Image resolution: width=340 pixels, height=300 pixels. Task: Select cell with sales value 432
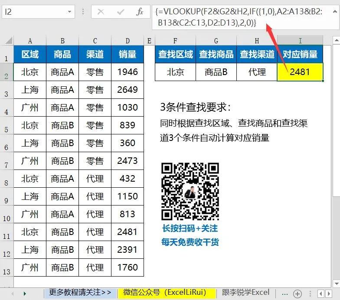point(127,179)
